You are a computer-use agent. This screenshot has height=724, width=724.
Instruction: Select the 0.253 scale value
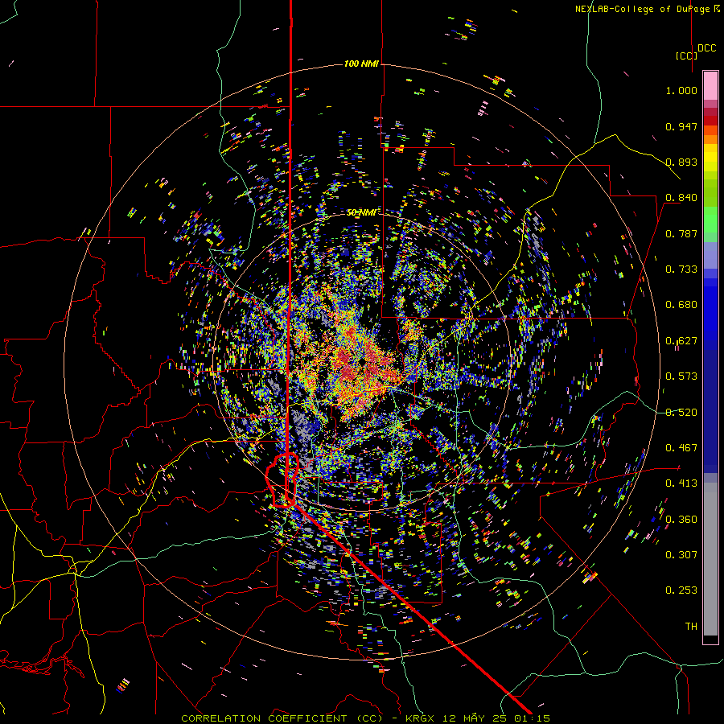[x=681, y=590]
